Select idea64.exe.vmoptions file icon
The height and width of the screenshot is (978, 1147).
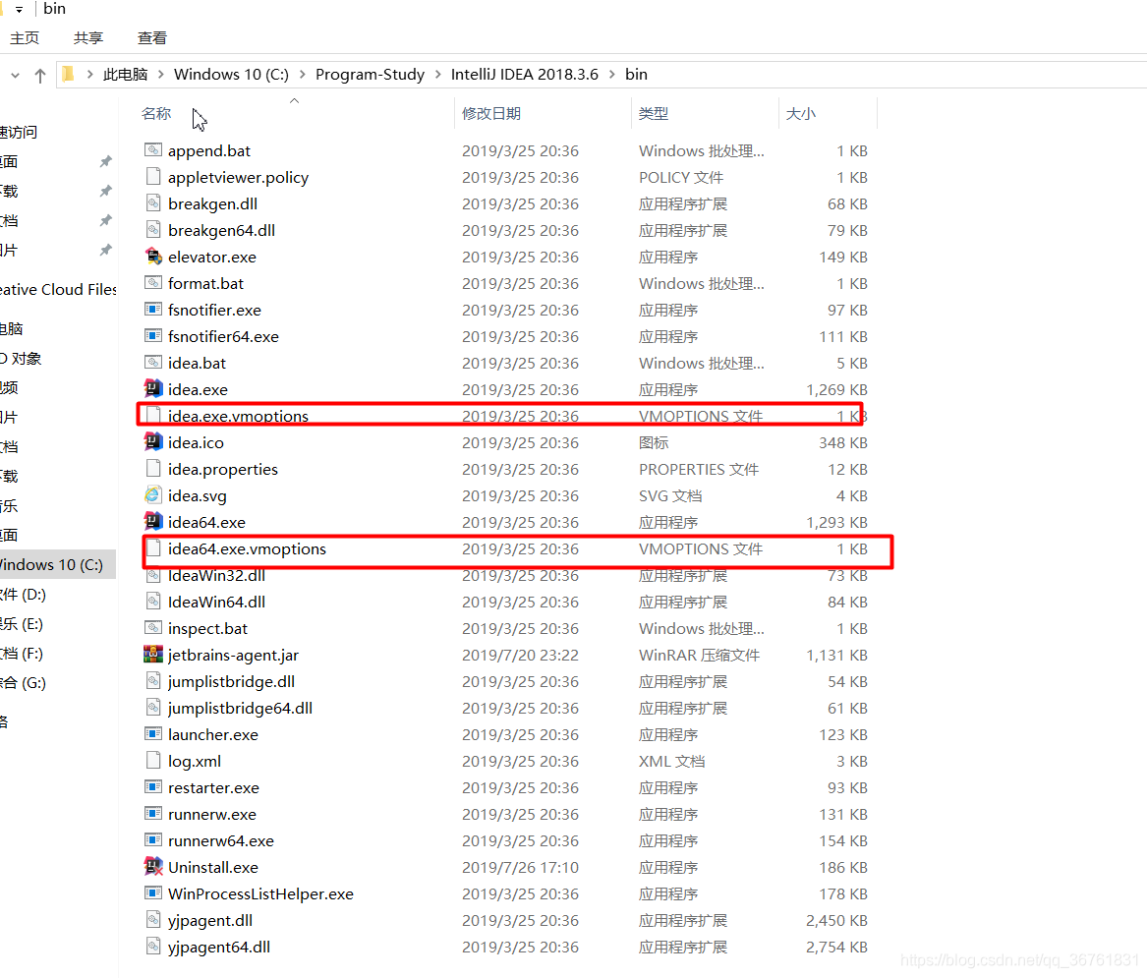tap(153, 547)
